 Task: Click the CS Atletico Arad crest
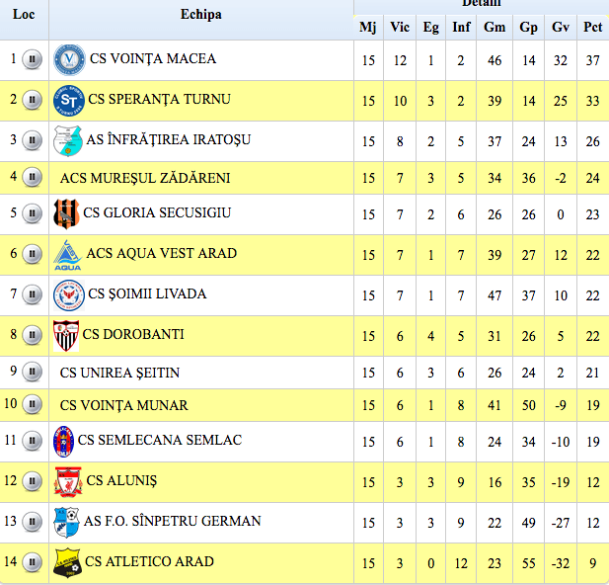67,562
